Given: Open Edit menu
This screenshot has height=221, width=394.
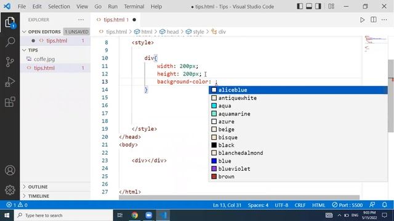Looking at the screenshot, I should (37, 7).
